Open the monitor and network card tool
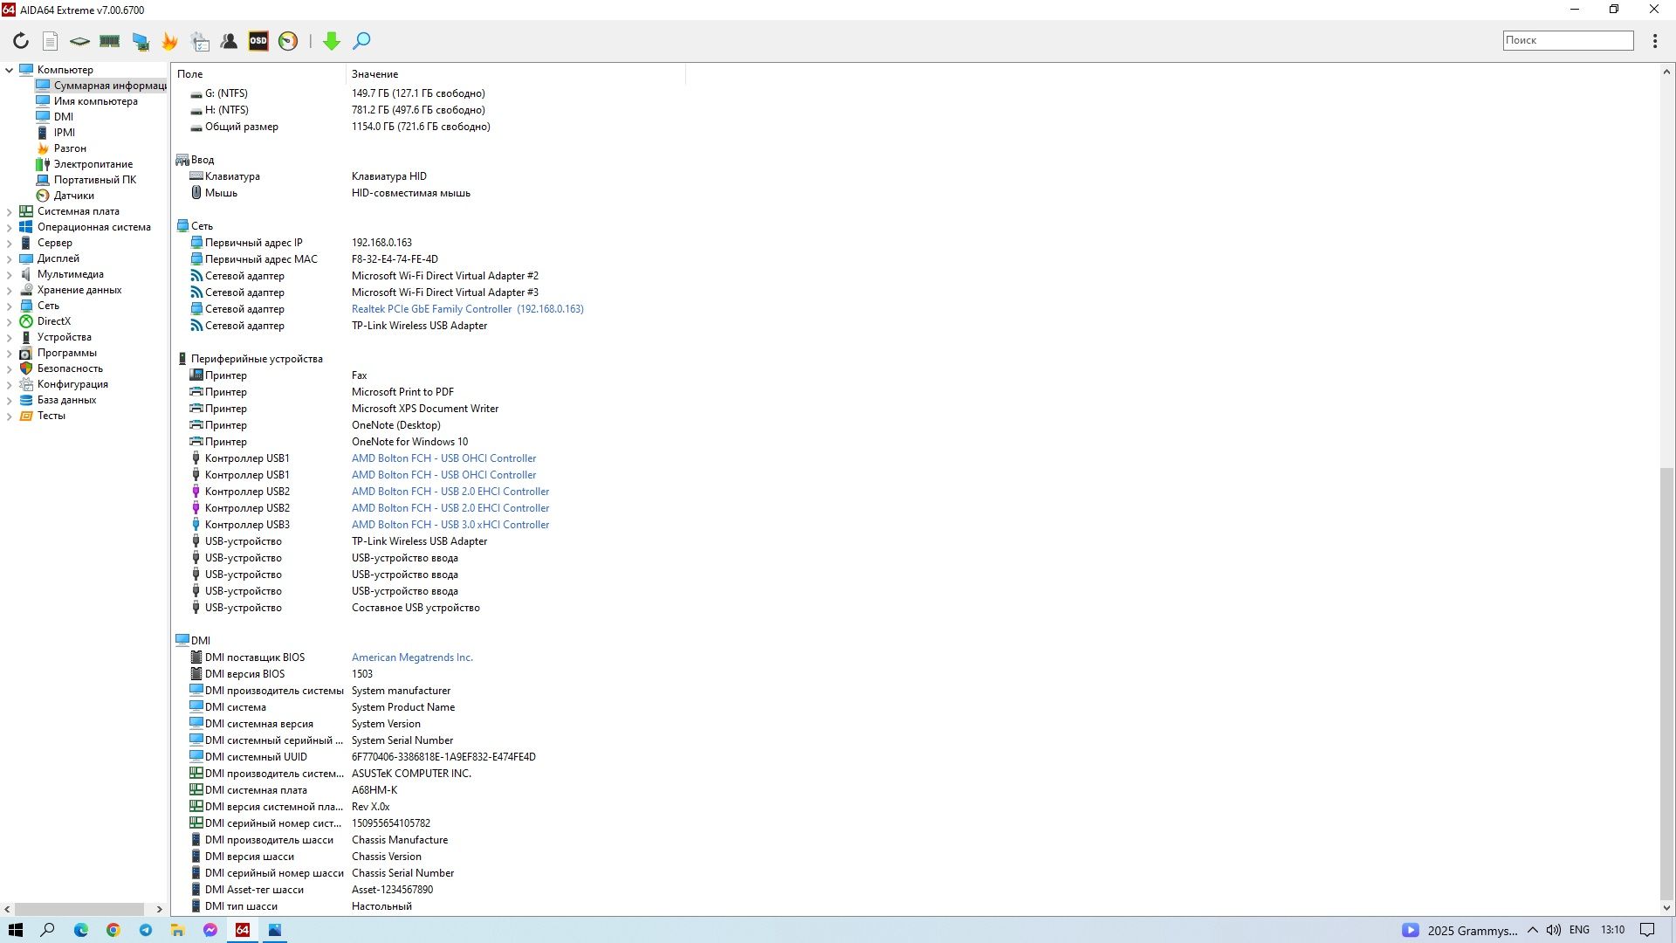This screenshot has height=943, width=1676. click(140, 41)
